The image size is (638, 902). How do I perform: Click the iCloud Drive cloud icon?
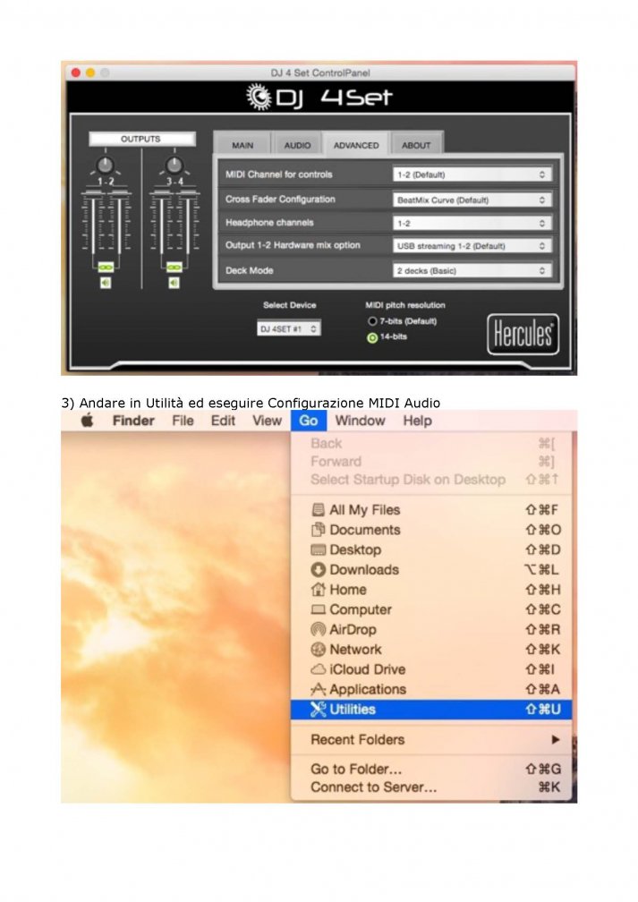[319, 669]
